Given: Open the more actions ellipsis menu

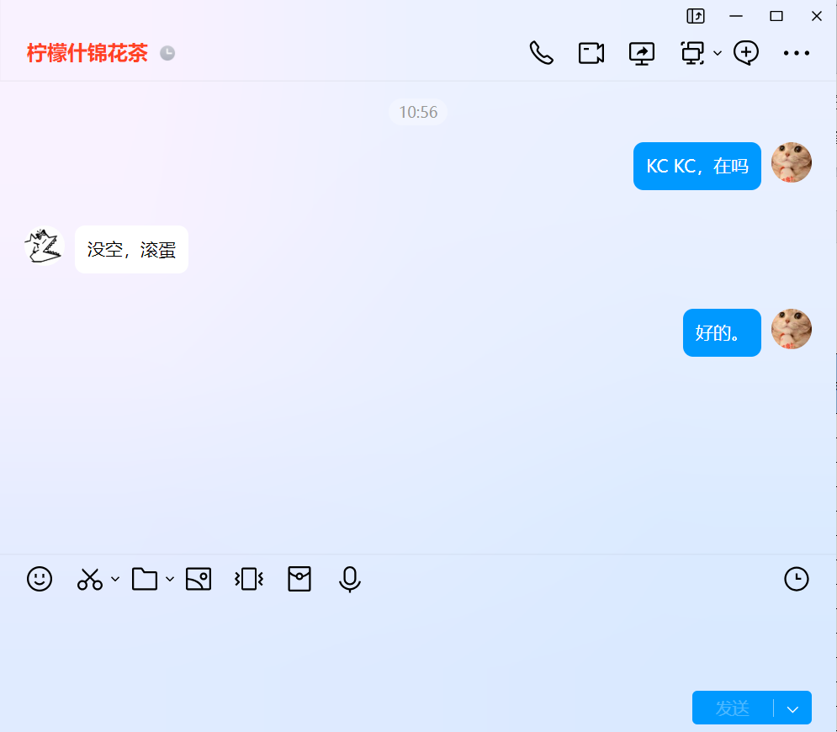Looking at the screenshot, I should [x=796, y=52].
